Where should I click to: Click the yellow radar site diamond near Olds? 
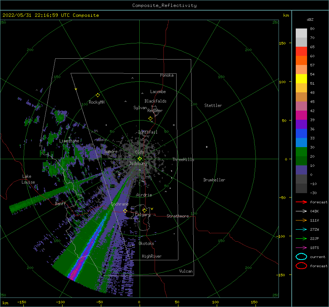pos(140,159)
